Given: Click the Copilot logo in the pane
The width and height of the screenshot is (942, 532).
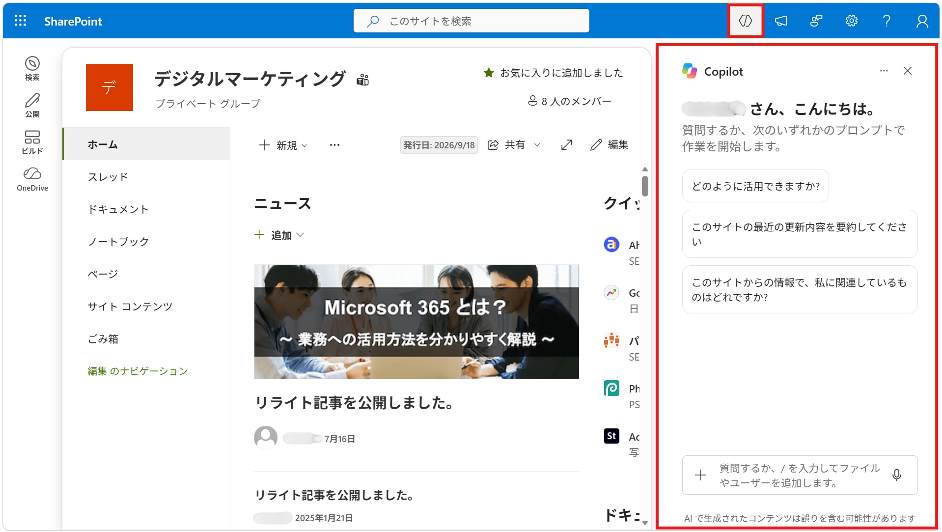Looking at the screenshot, I should (690, 71).
